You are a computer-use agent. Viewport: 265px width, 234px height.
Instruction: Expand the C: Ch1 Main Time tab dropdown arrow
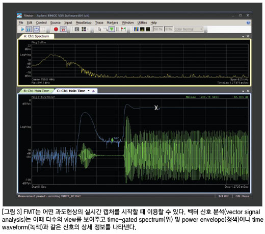[x=89, y=91]
